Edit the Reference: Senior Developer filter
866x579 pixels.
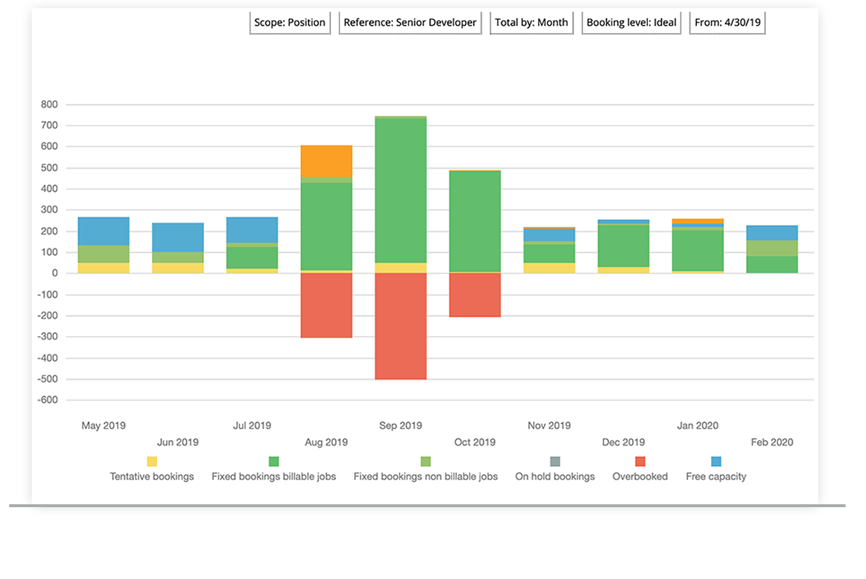[x=410, y=22]
